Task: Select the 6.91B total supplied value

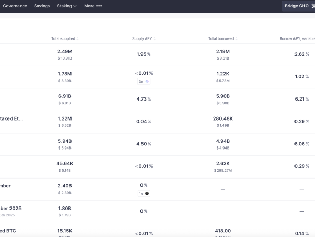Action: (x=65, y=96)
